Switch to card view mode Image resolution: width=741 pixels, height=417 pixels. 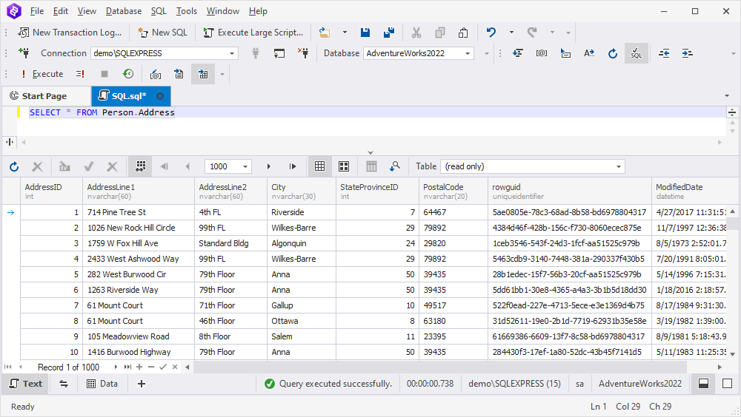(x=344, y=166)
